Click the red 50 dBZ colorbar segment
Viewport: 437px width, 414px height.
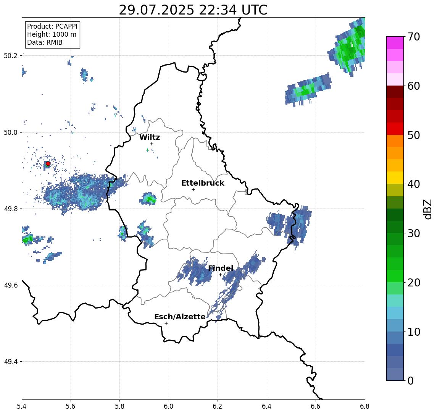[x=395, y=129]
